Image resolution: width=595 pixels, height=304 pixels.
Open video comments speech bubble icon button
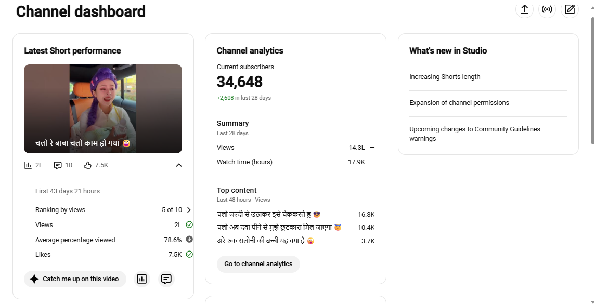click(x=166, y=280)
